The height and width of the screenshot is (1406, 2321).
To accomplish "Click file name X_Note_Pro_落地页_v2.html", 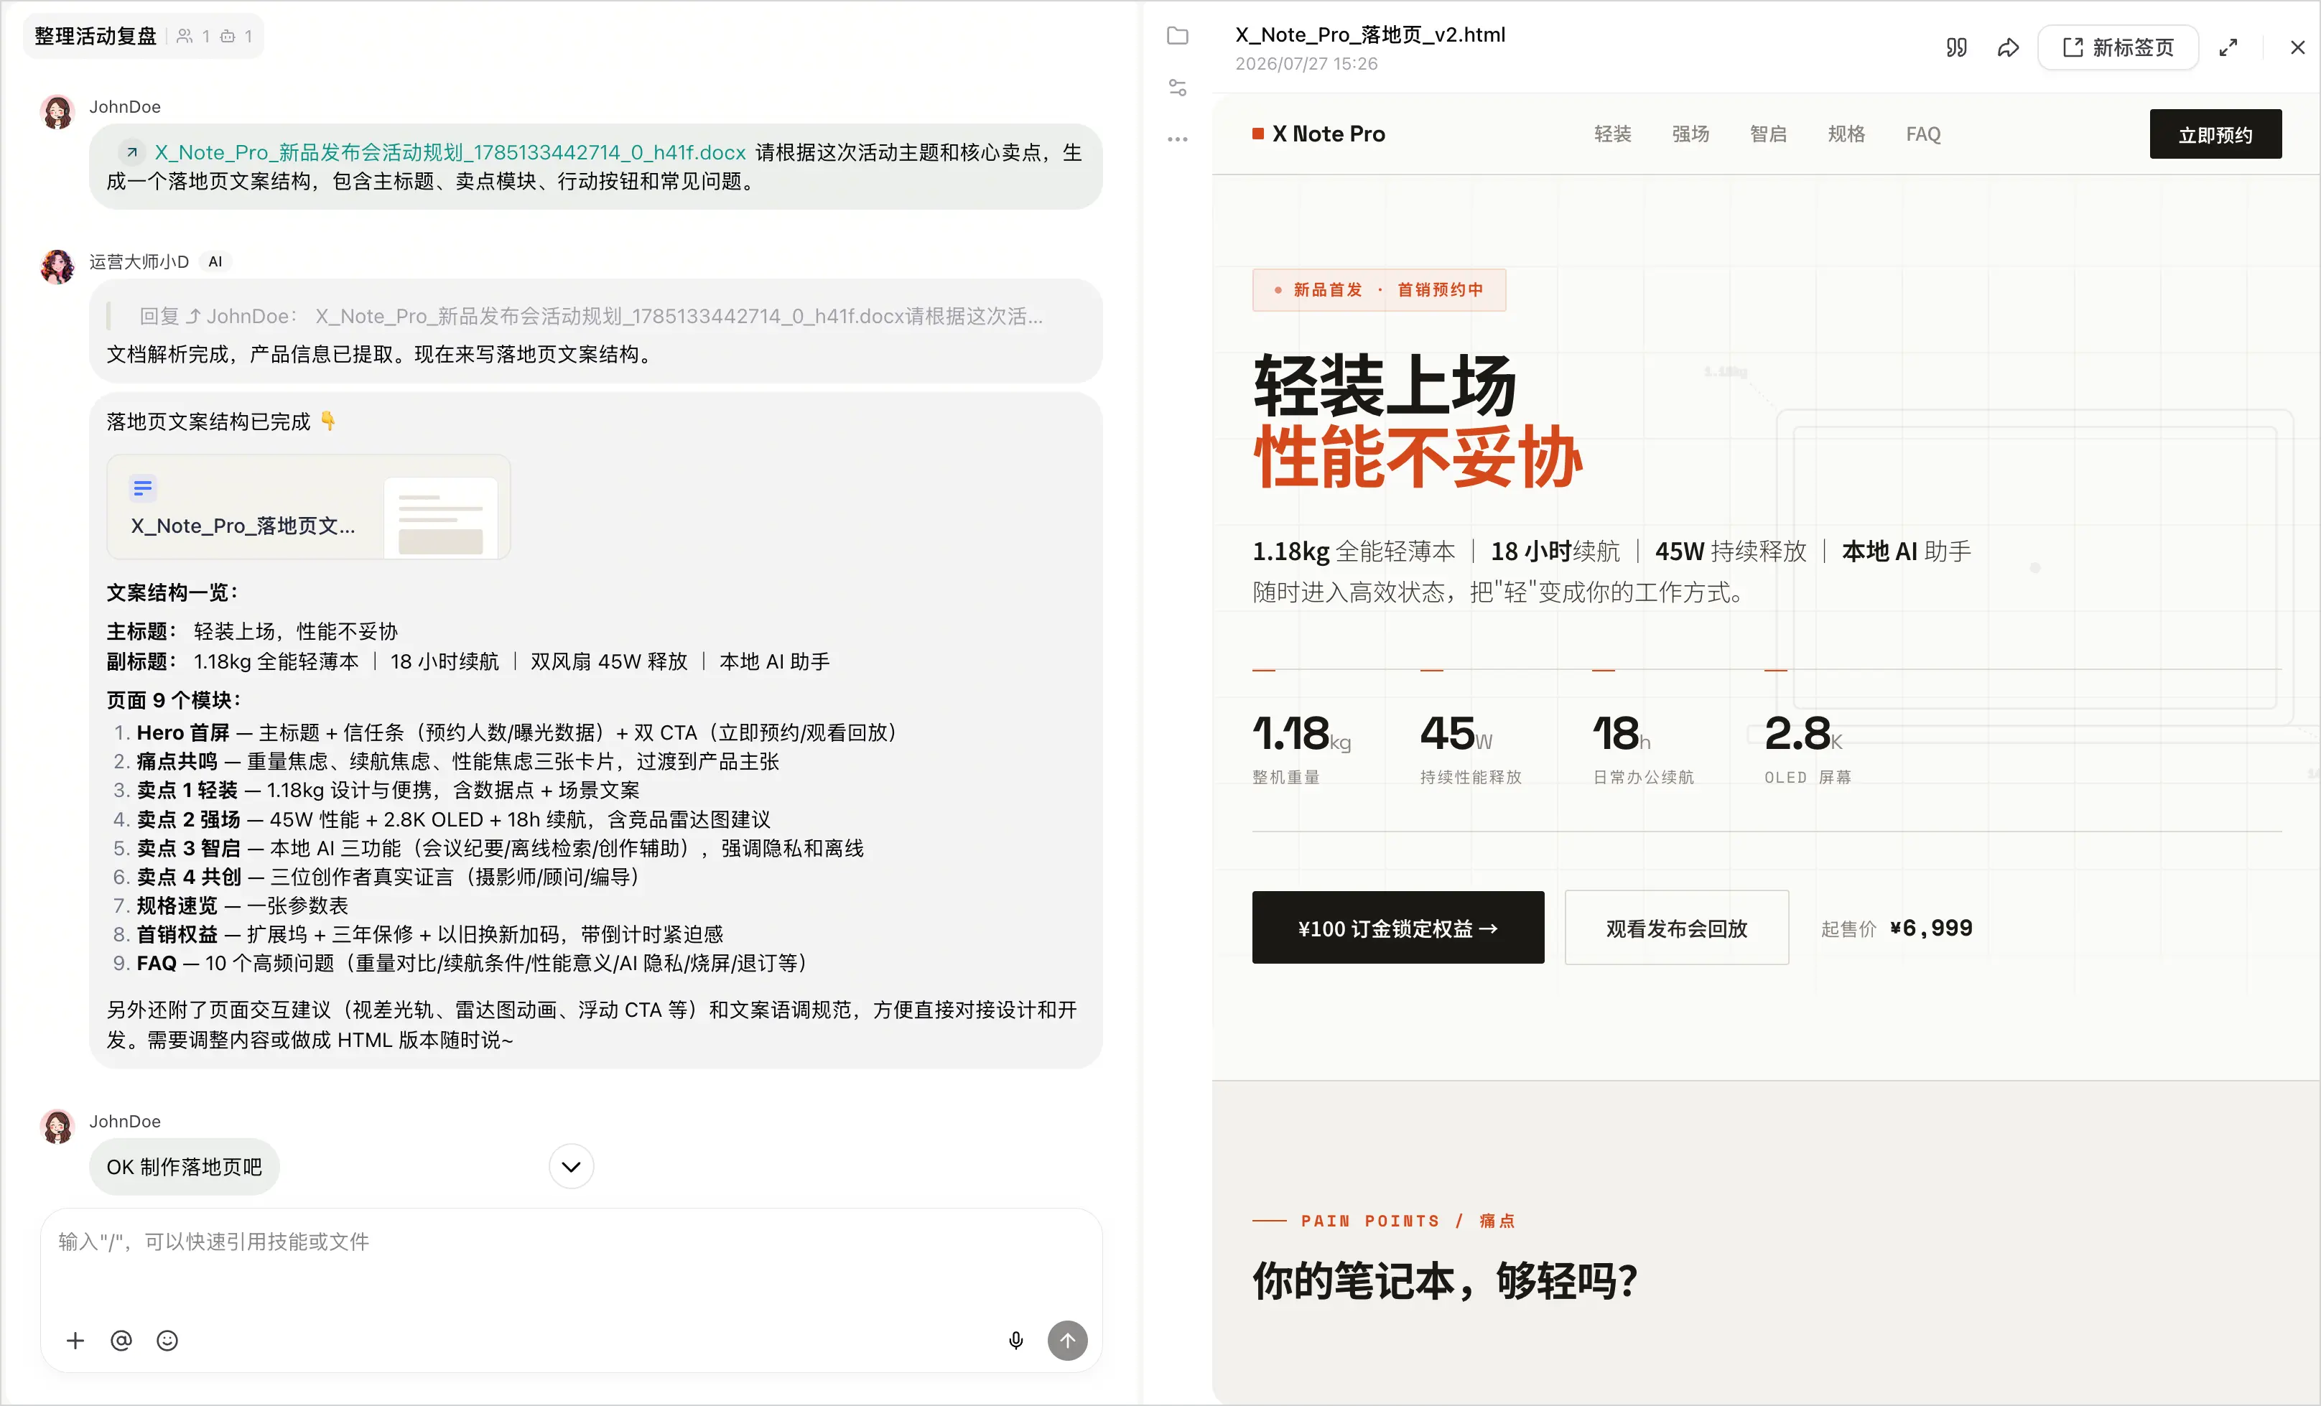I will 1371,35.
